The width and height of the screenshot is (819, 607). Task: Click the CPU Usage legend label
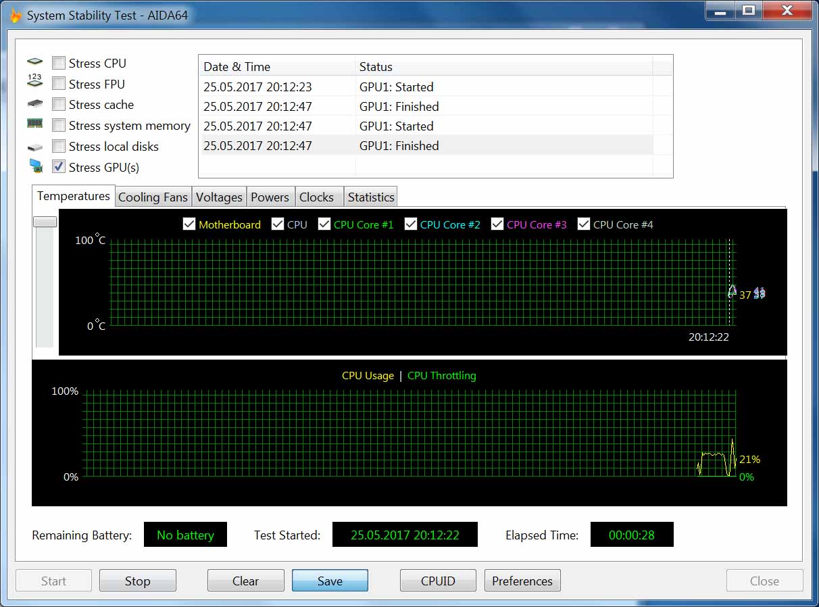point(368,375)
